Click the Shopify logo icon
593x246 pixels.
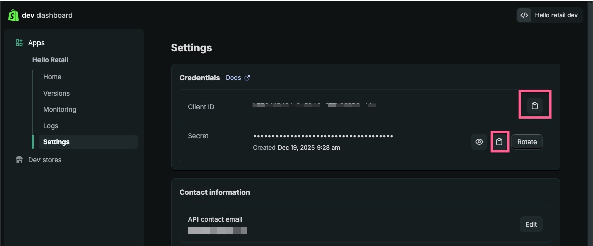point(13,15)
